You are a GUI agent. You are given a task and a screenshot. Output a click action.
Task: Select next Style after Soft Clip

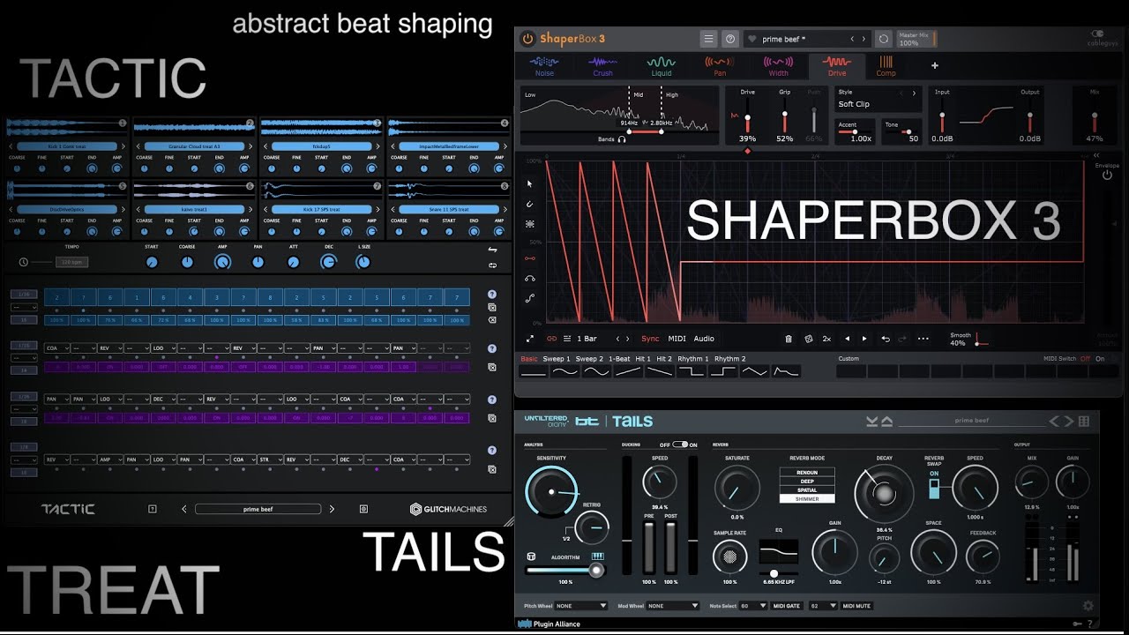(914, 92)
